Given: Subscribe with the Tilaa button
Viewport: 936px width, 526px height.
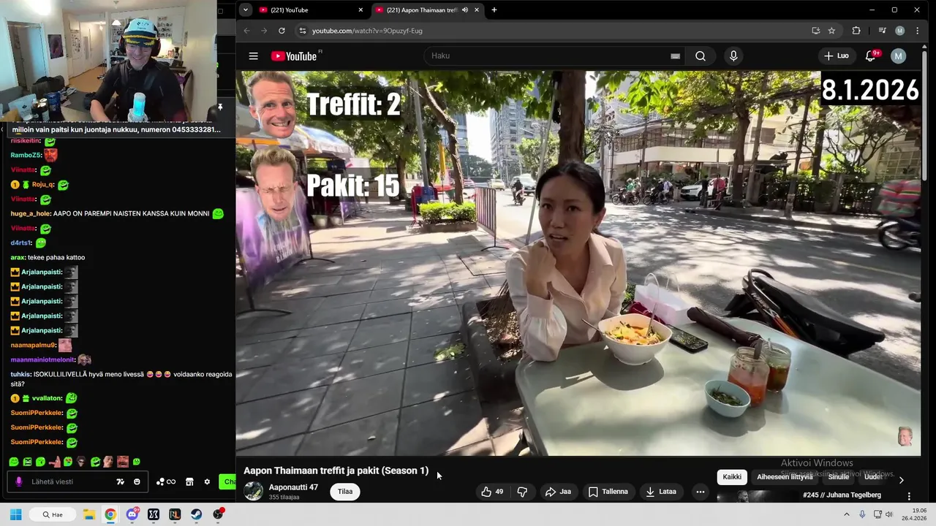Looking at the screenshot, I should pos(345,492).
